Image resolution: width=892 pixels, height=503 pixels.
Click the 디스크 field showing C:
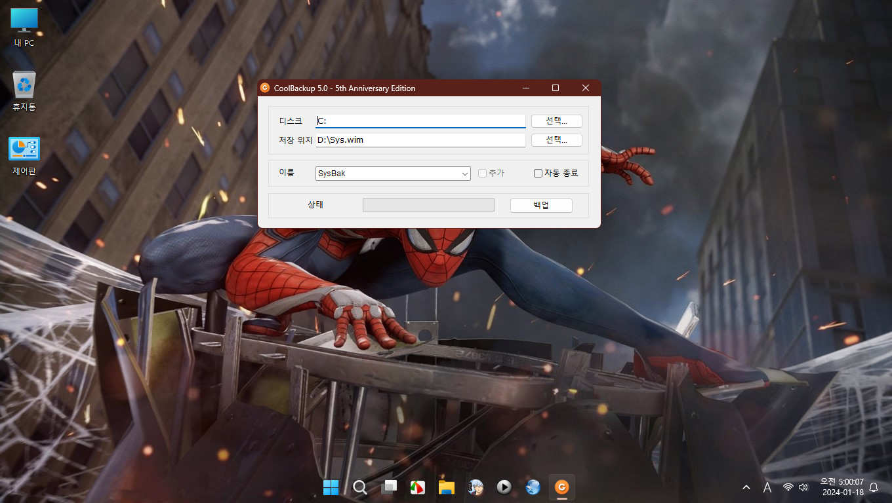420,121
